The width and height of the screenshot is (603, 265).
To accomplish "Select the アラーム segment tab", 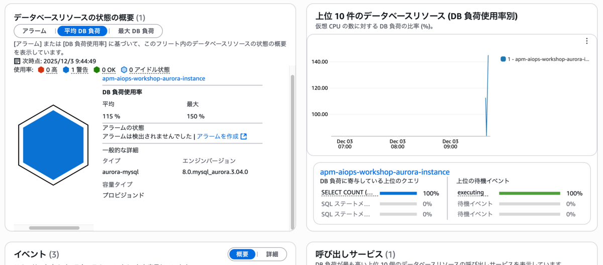I will (34, 31).
